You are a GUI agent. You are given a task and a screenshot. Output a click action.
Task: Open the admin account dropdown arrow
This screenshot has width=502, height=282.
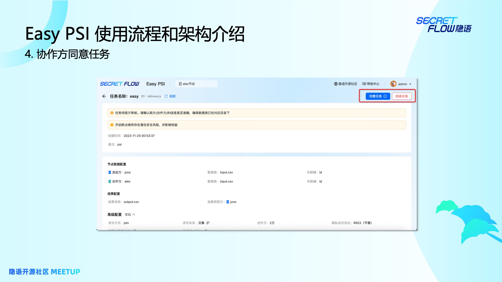coord(410,84)
